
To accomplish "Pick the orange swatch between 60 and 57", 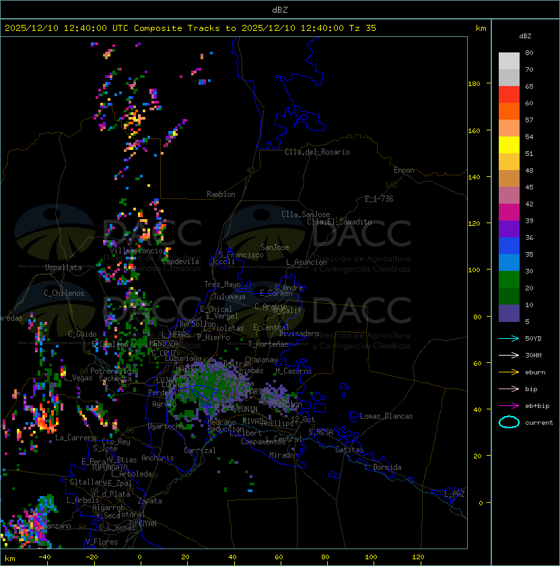I will pos(509,111).
